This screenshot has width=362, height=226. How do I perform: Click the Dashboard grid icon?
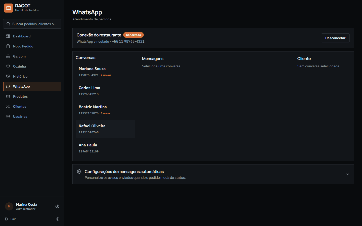point(8,36)
